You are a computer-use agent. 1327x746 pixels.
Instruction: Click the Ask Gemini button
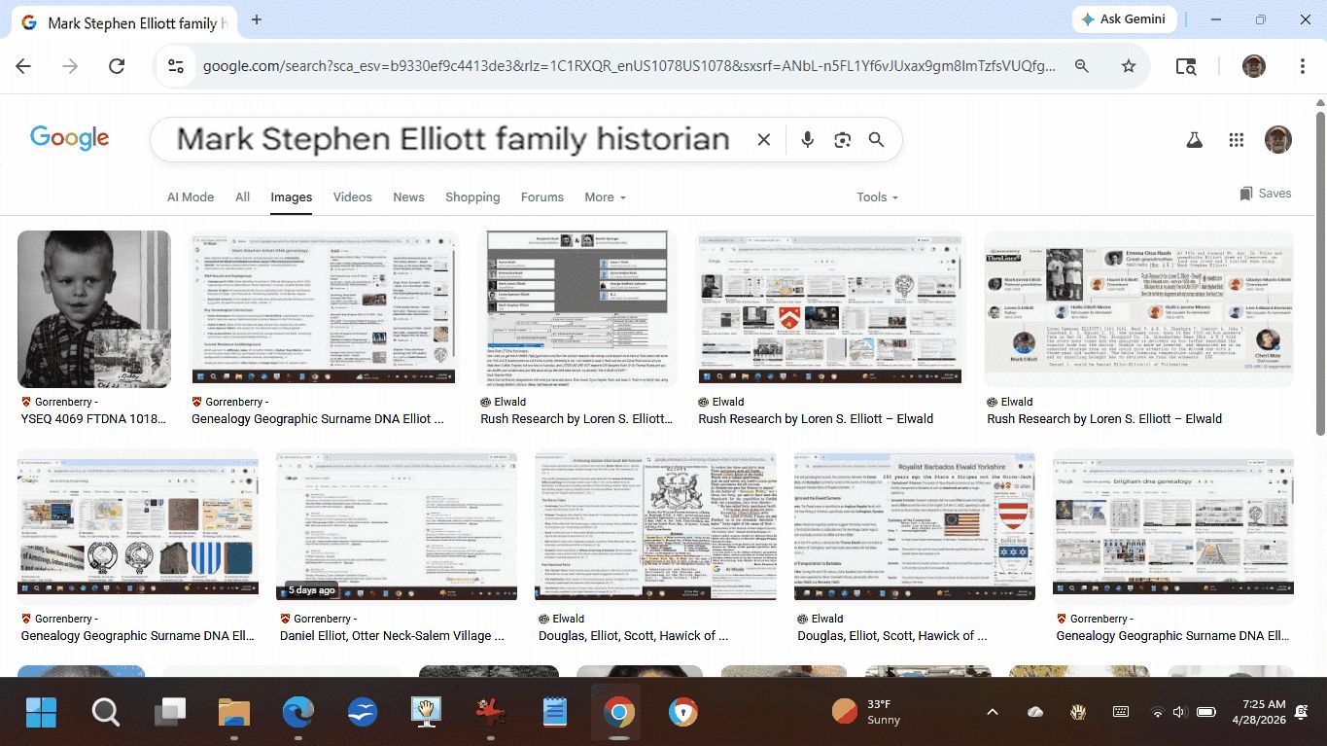tap(1125, 19)
